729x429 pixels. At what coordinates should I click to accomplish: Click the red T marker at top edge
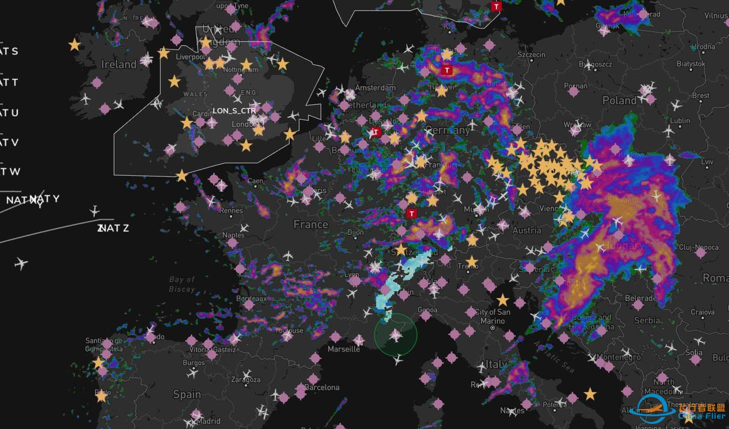coord(496,6)
